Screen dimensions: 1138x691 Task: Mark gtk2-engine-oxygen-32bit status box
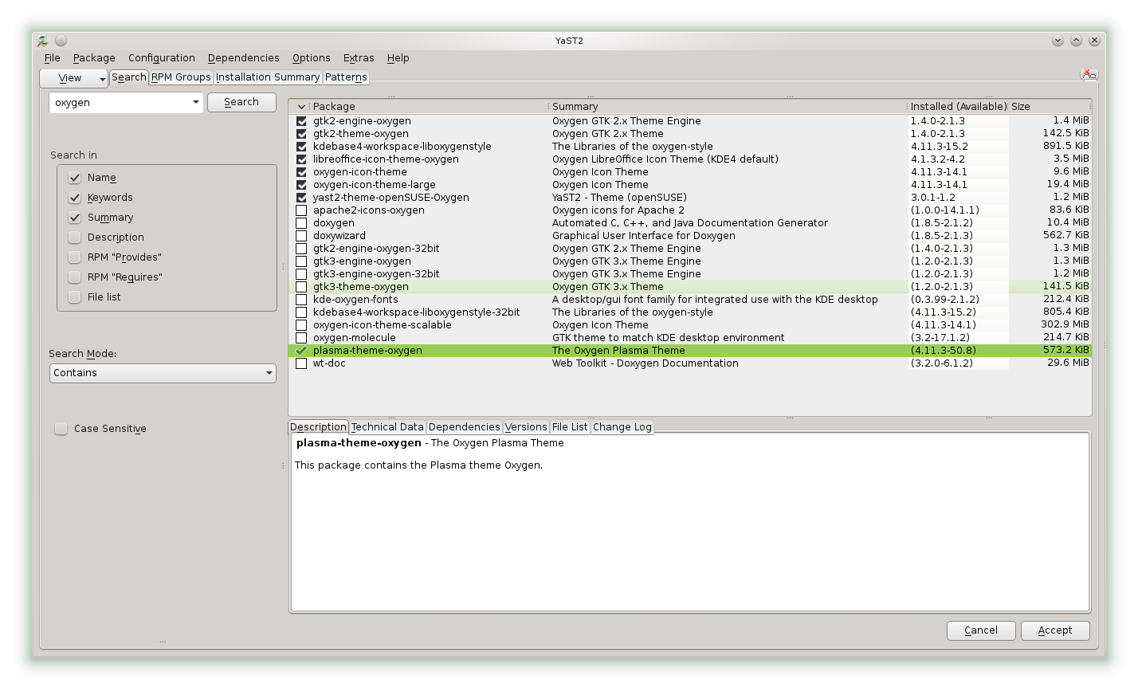coord(301,249)
